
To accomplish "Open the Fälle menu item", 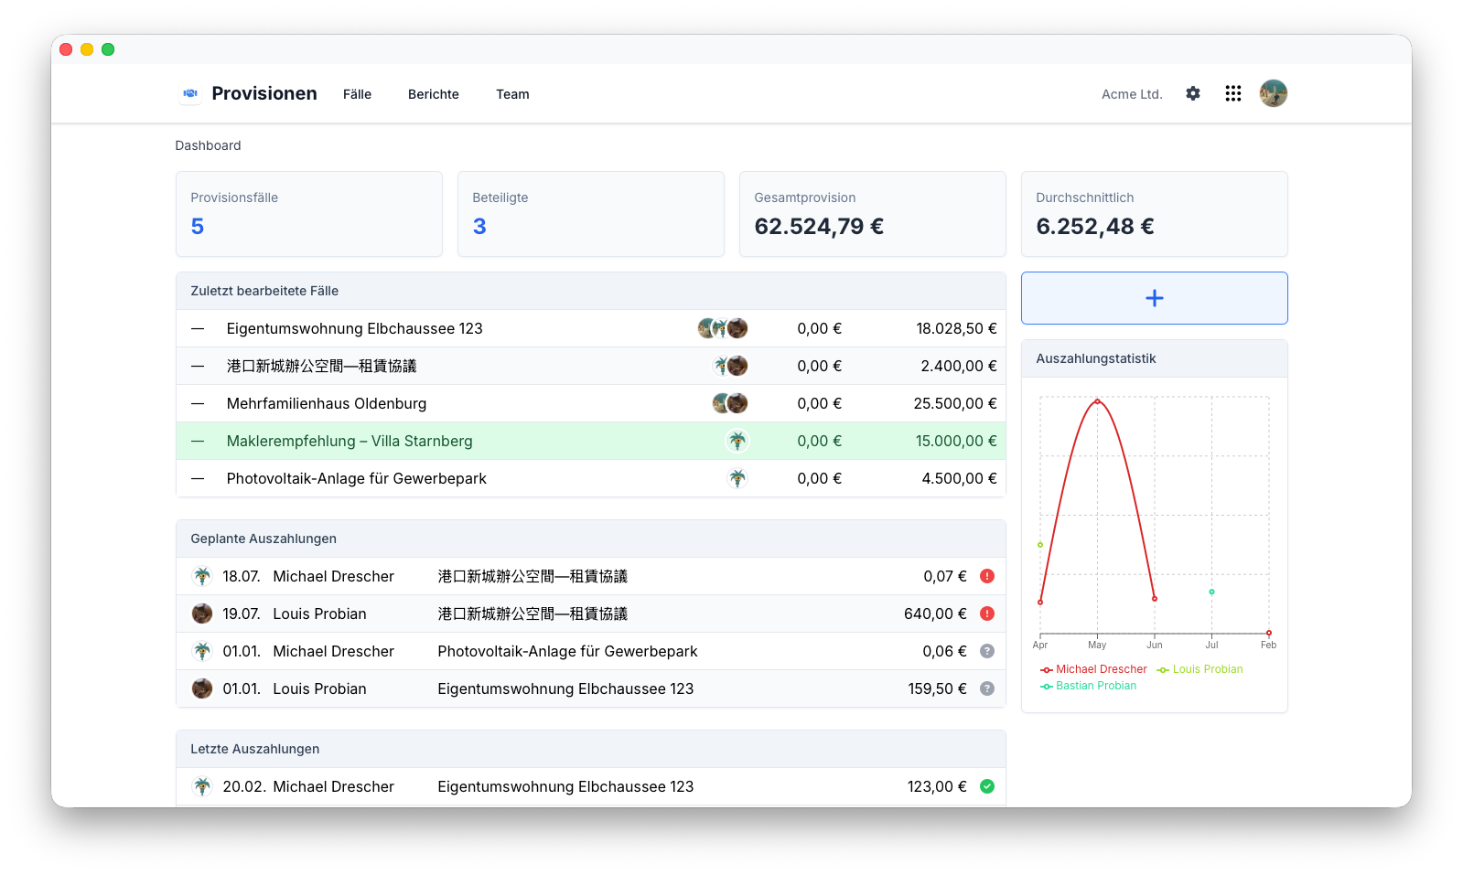I will point(357,94).
